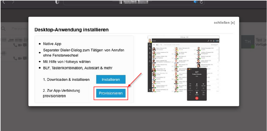Open the desktop app preview screenshot

click(x=184, y=68)
